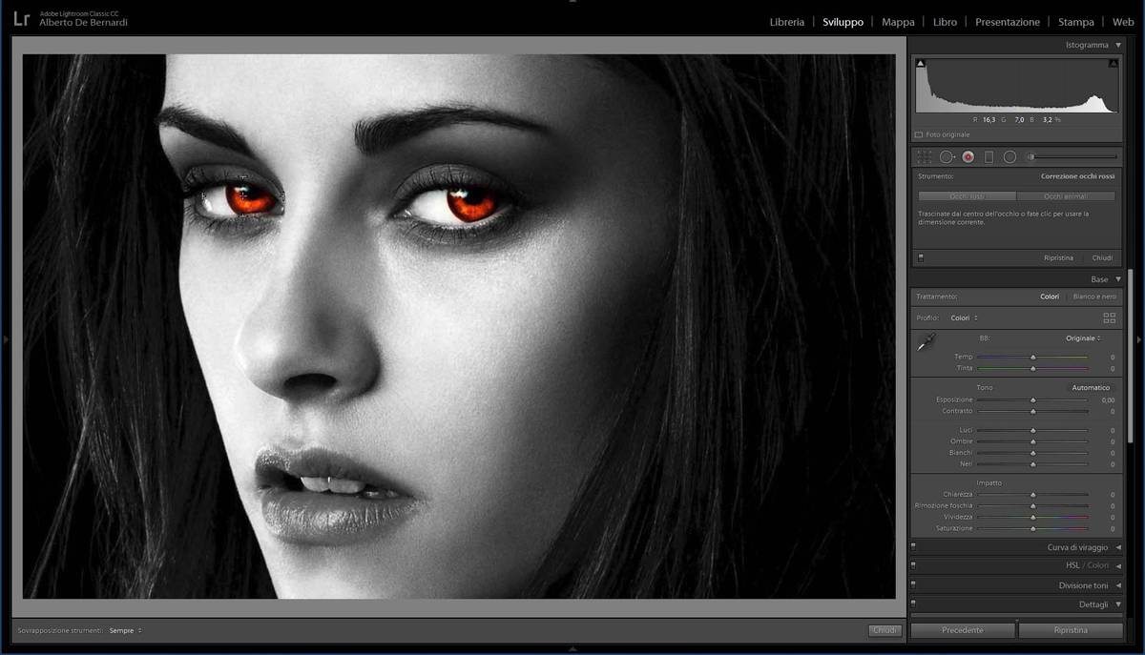Click the Precedente button

point(962,630)
